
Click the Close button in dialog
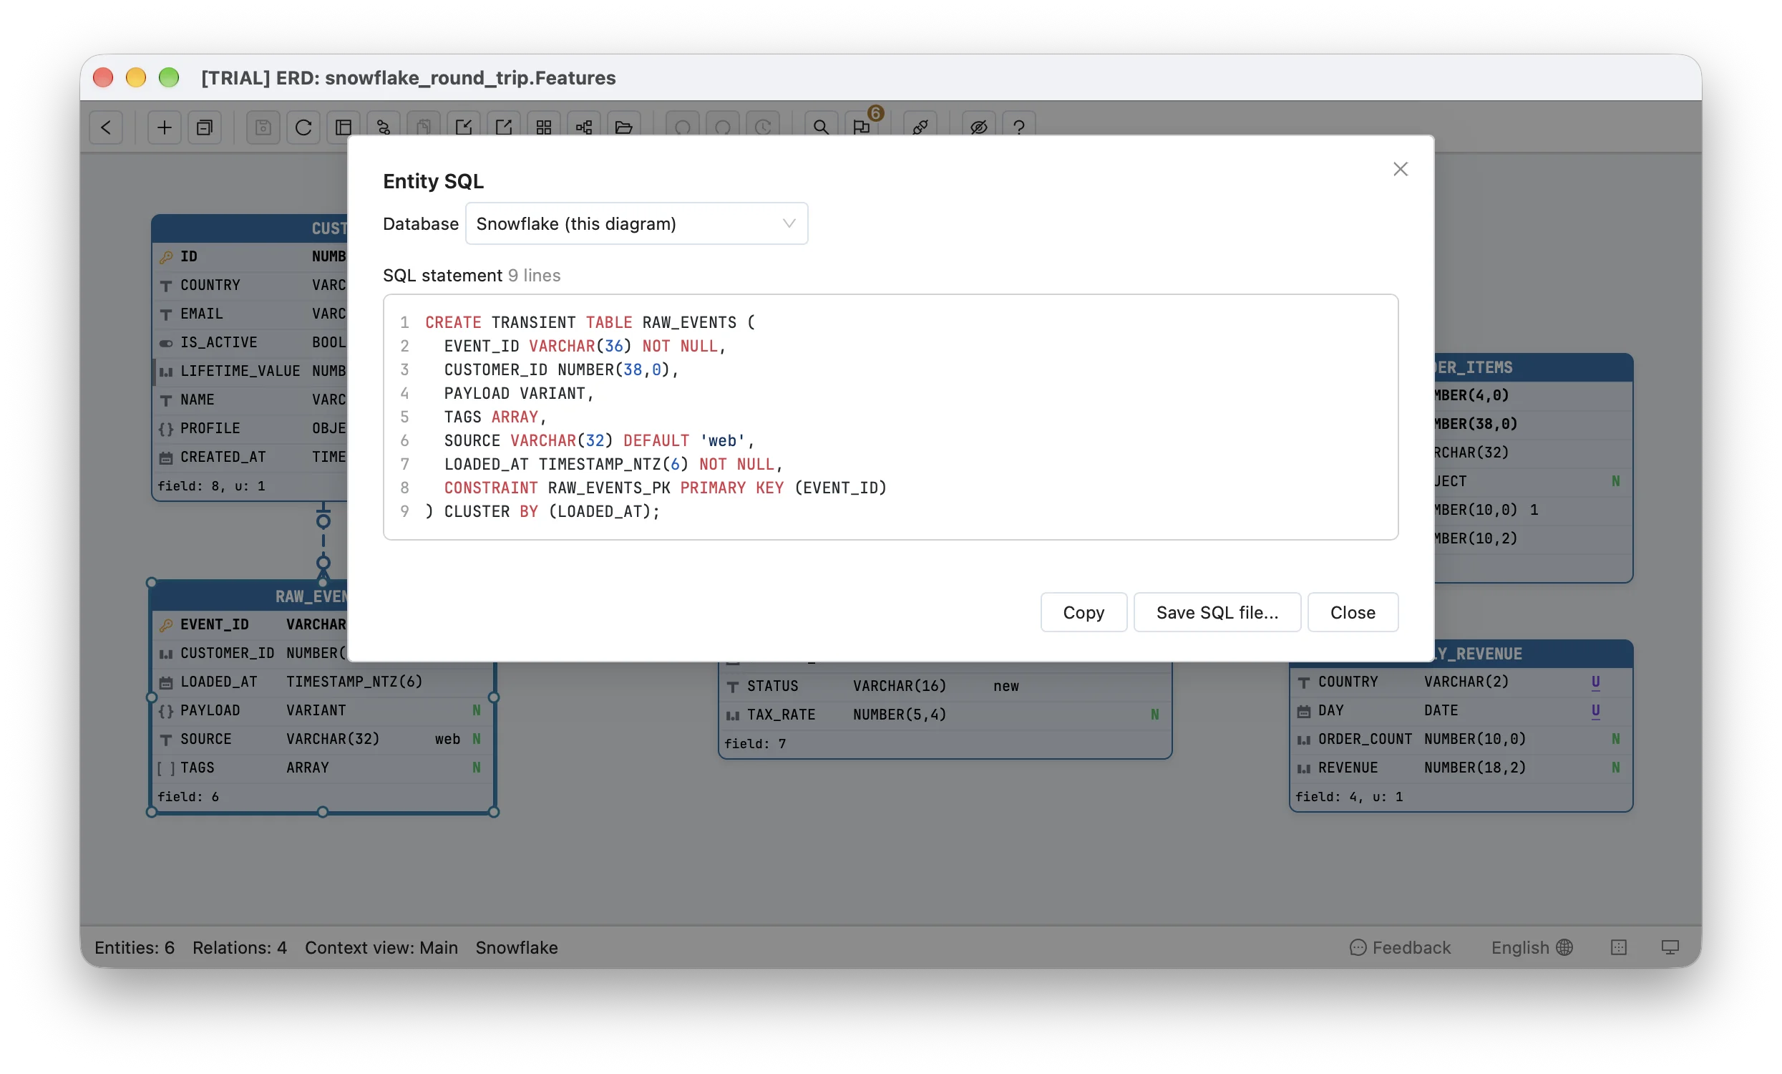tap(1353, 612)
